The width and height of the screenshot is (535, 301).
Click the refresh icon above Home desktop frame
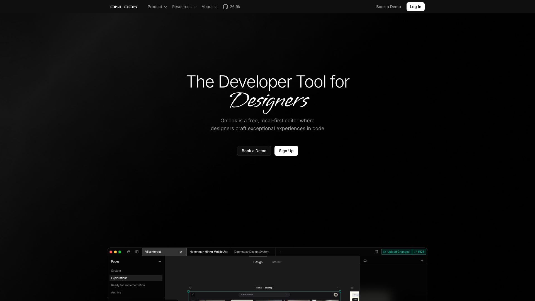(x=190, y=288)
